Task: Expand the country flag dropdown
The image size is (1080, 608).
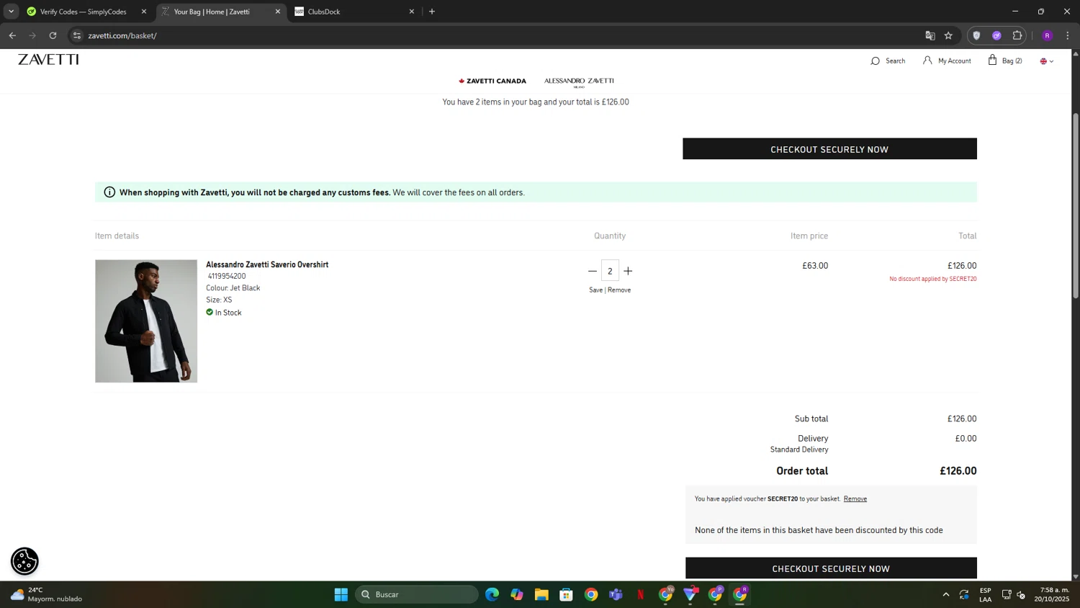Action: (1046, 61)
